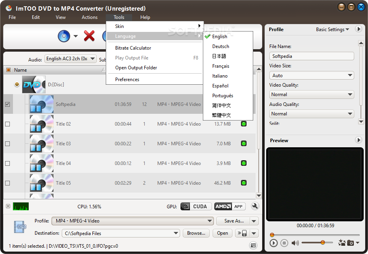Click green status indicator for Title 03
The image size is (368, 254).
[x=244, y=144]
